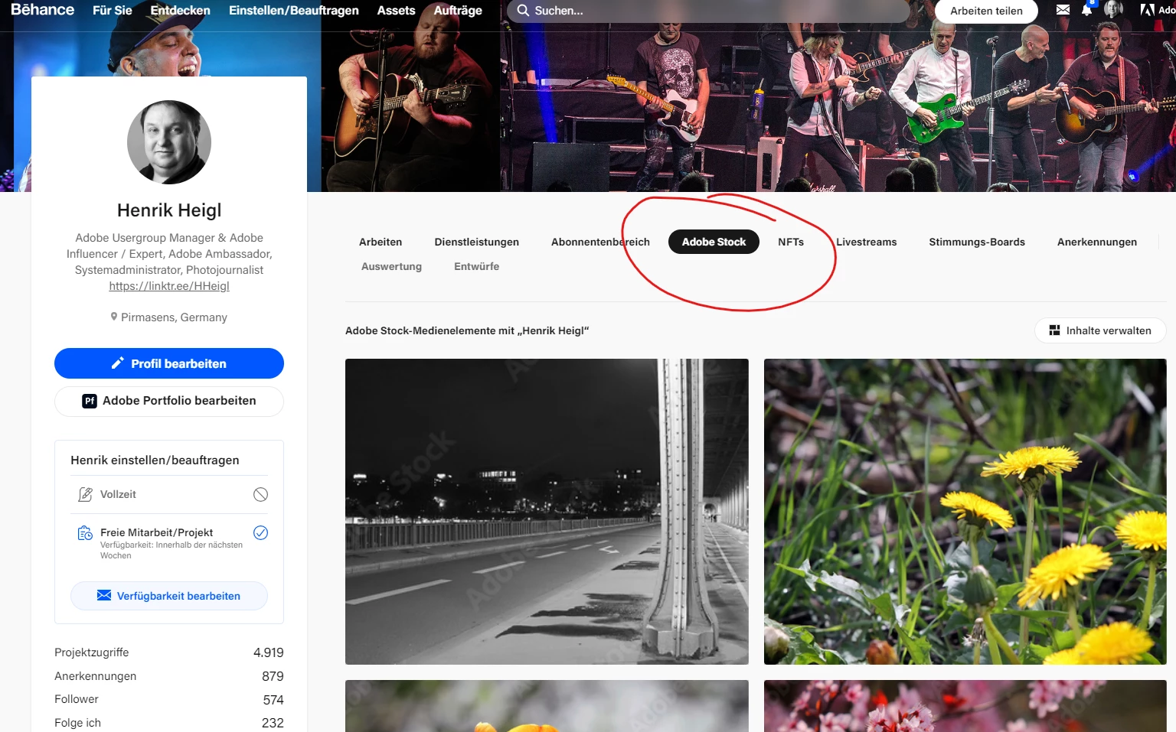Click the Profil bearbeiten button

(169, 363)
